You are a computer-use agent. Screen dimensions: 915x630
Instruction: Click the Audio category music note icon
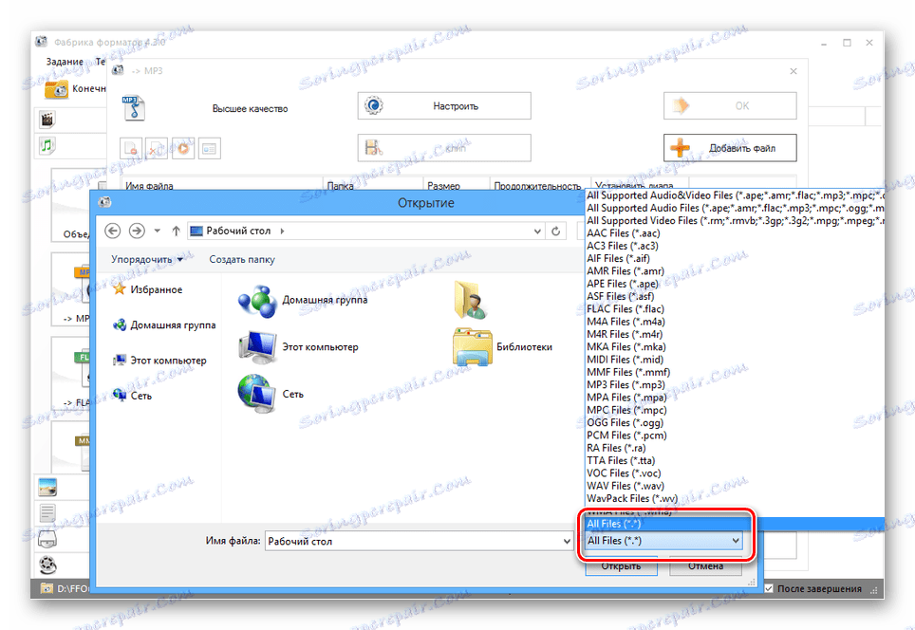(x=47, y=144)
